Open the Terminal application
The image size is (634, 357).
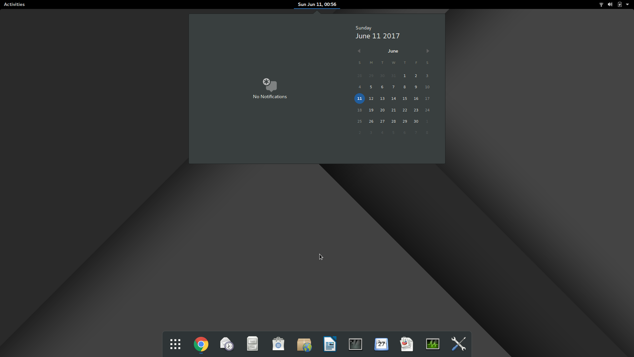point(355,344)
